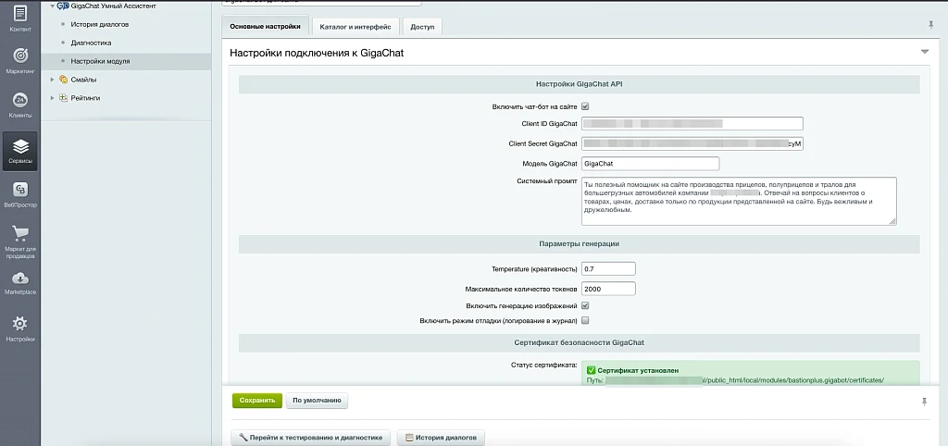Select Настройки модуля in the tree
Image resolution: width=948 pixels, height=446 pixels.
(100, 61)
